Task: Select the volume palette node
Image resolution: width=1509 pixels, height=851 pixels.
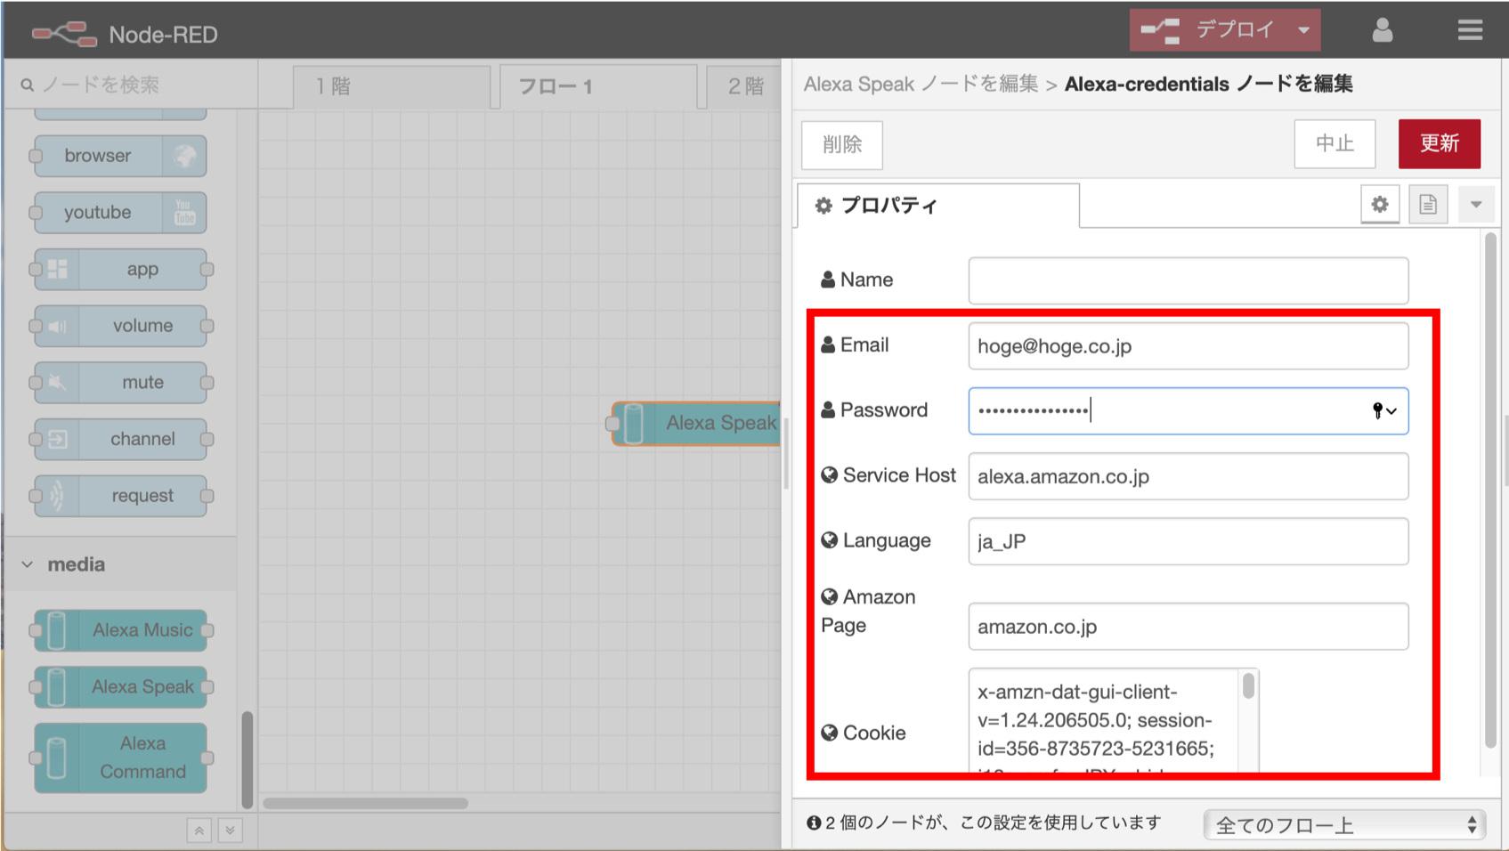Action: [121, 326]
